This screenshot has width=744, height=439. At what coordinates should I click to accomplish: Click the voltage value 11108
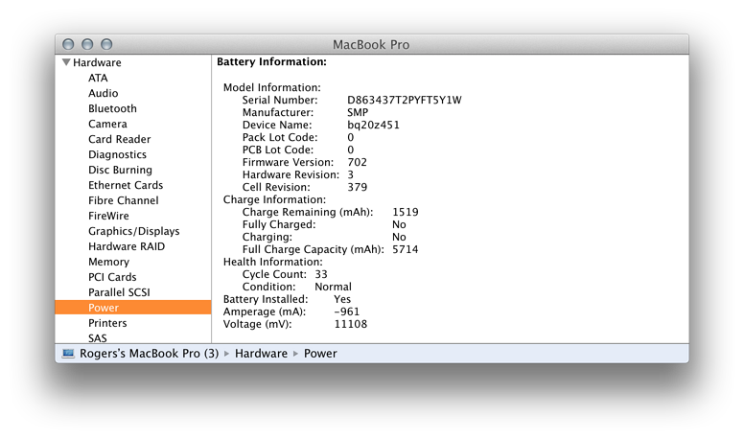click(351, 324)
